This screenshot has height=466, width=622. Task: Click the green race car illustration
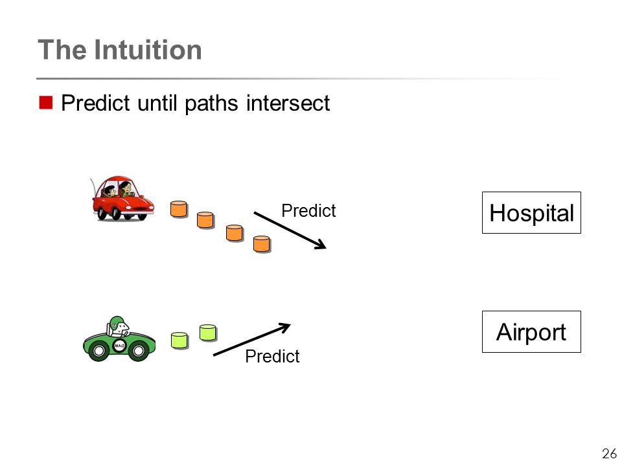point(119,339)
